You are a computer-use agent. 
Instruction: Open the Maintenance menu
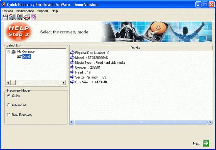(25, 11)
